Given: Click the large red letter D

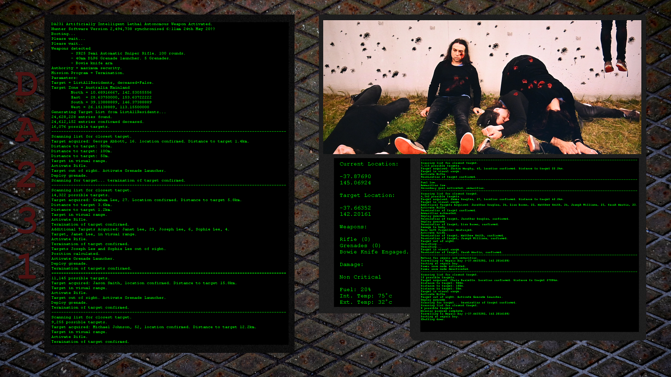Looking at the screenshot, I should tap(26, 84).
